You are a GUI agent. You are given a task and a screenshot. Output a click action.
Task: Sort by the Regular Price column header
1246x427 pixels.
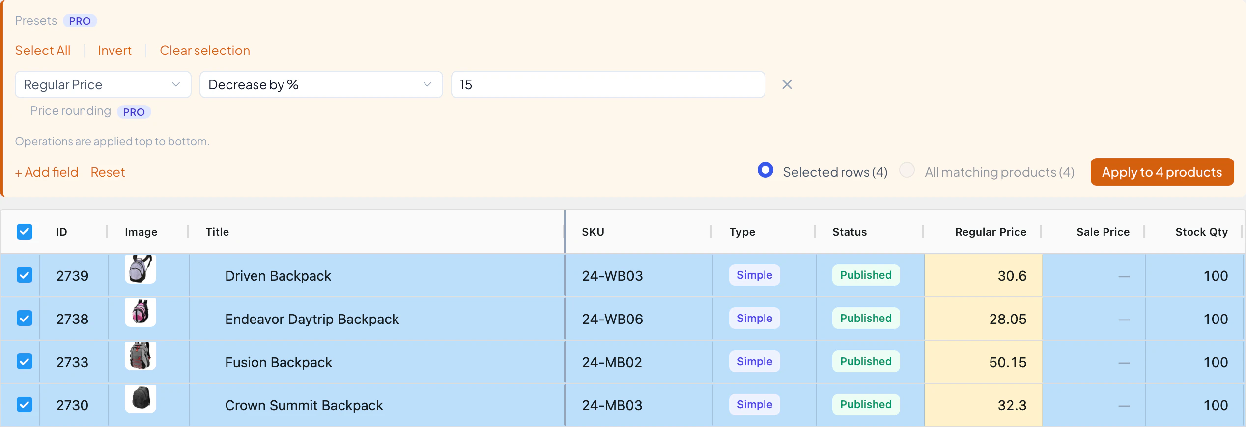coord(991,232)
